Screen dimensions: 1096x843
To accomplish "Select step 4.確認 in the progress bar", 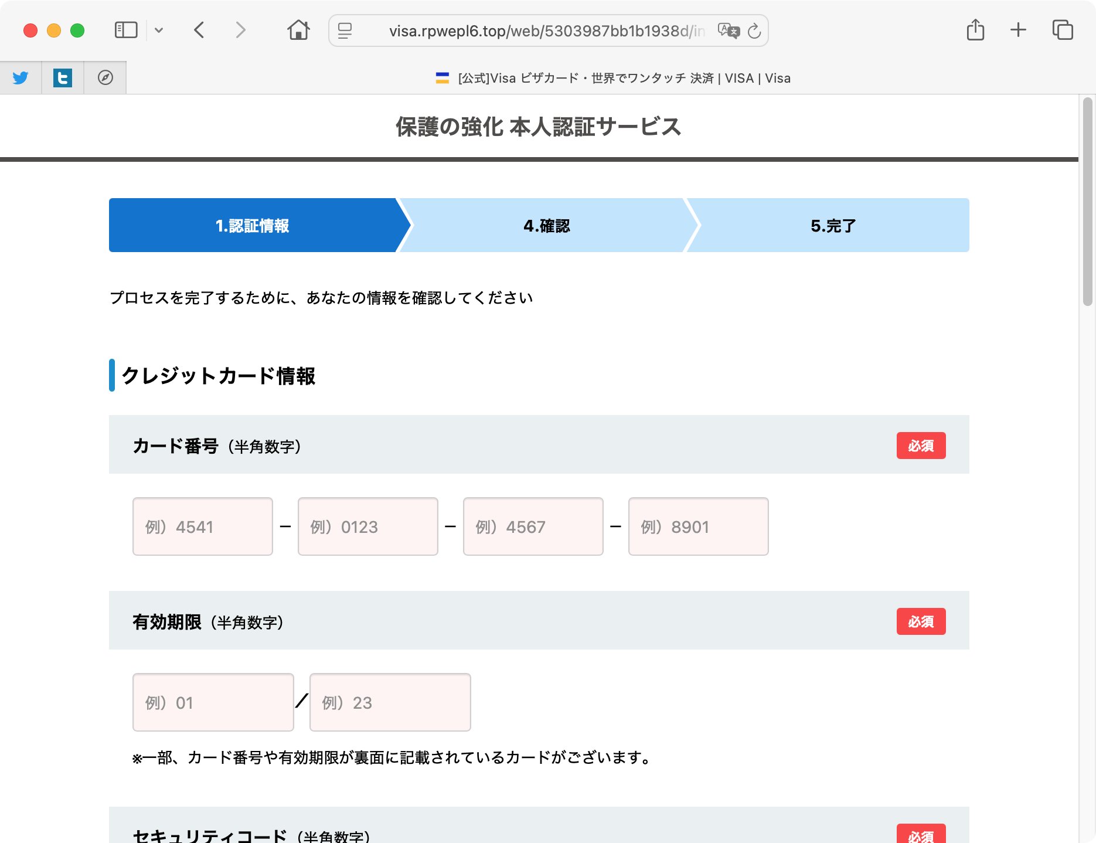I will [547, 226].
